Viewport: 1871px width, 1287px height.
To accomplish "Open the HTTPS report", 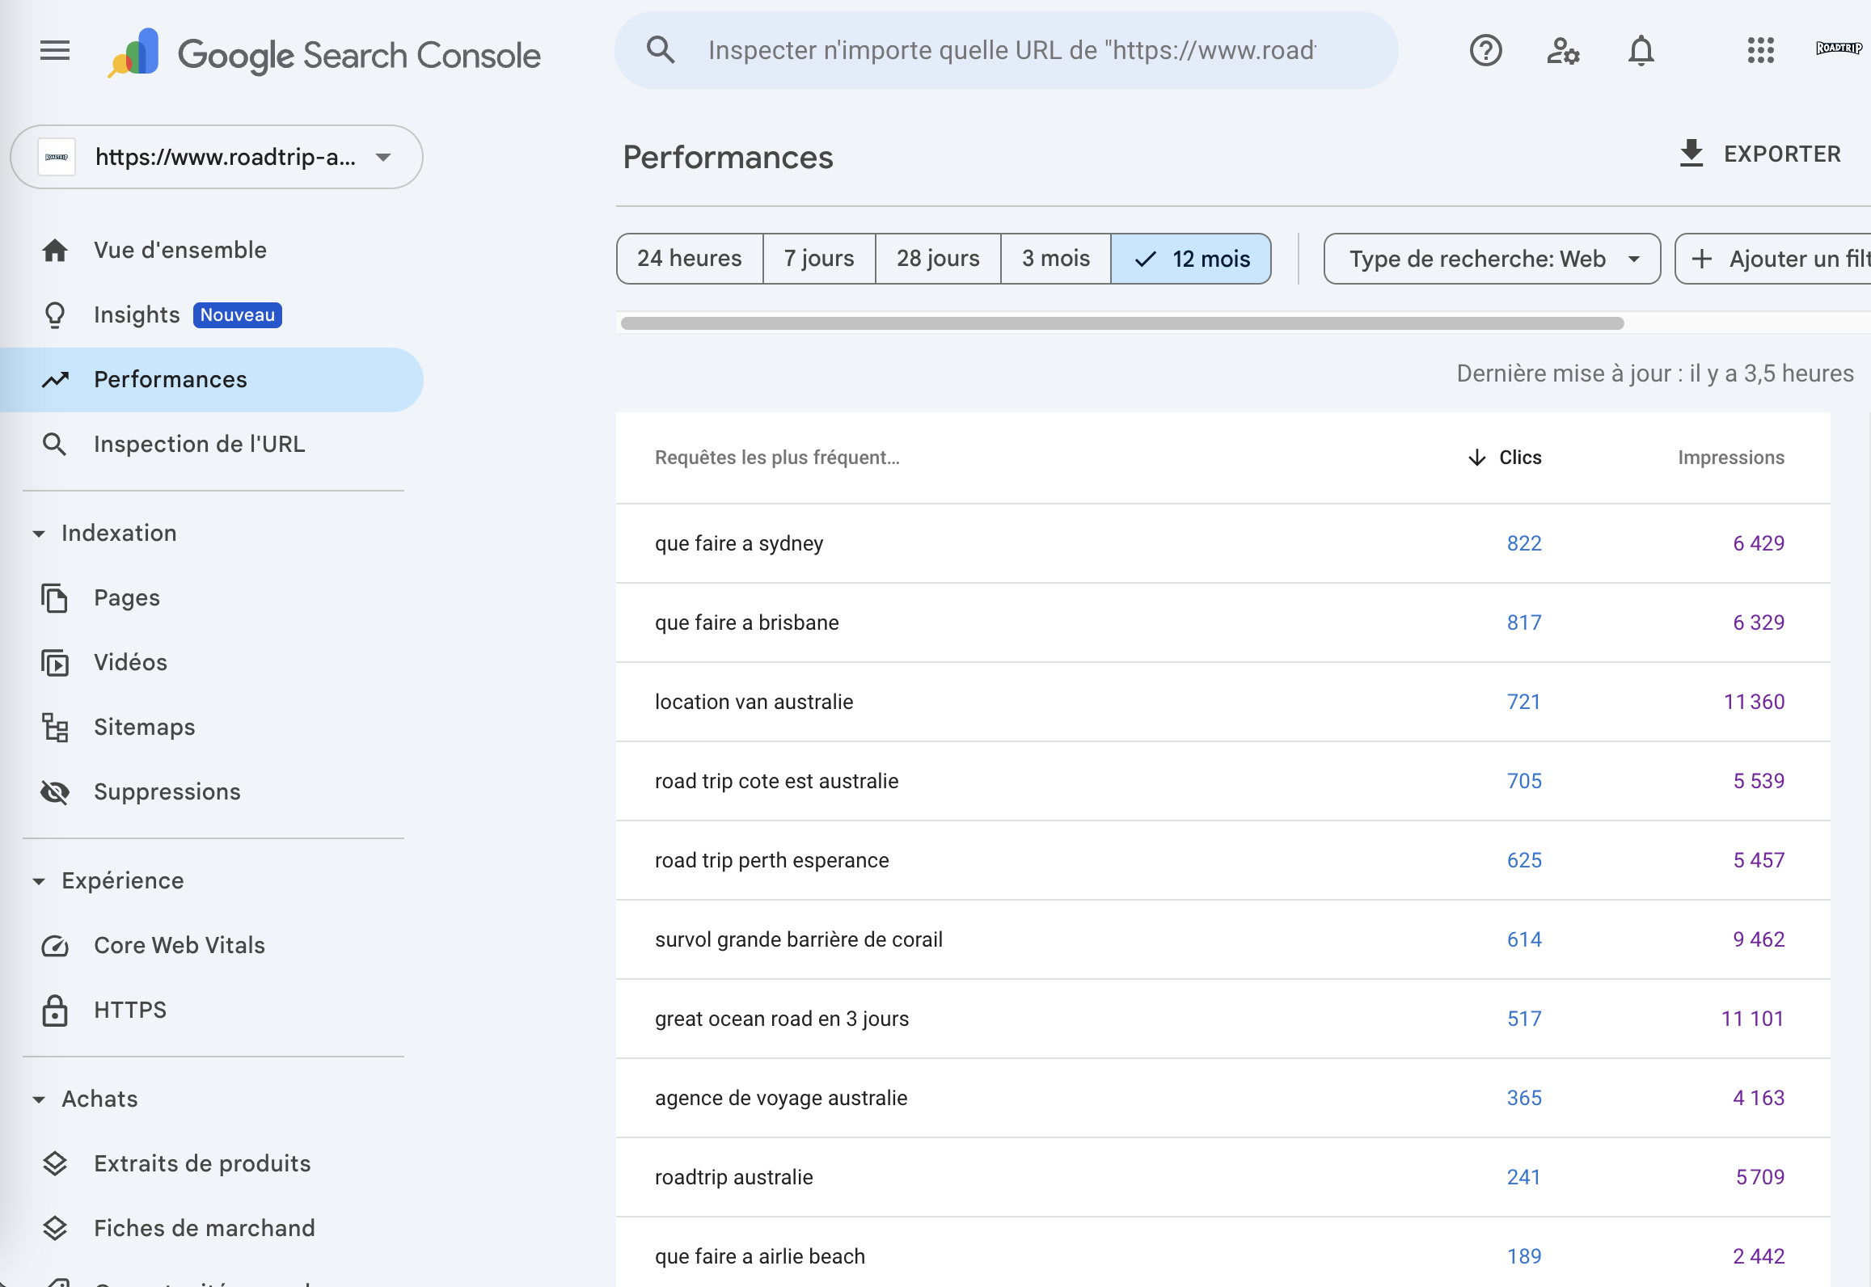I will [212, 1010].
